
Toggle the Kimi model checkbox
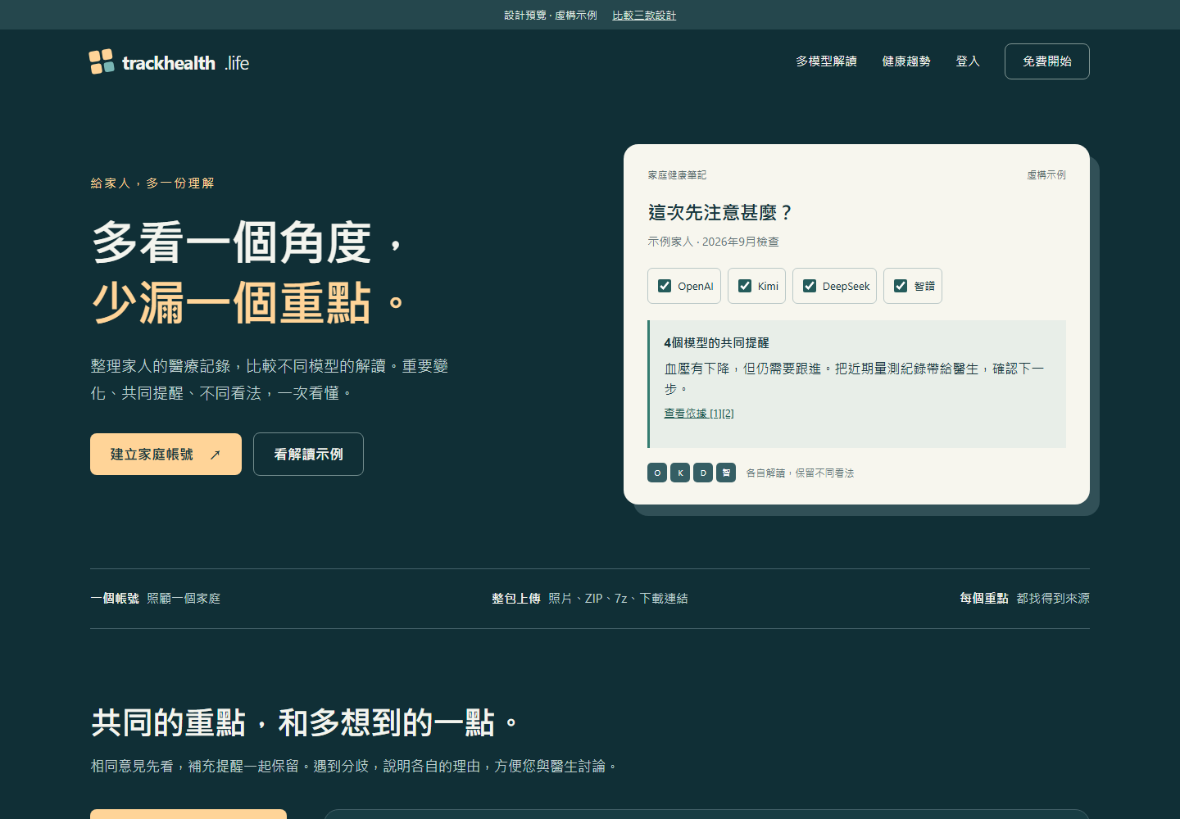[x=745, y=286]
